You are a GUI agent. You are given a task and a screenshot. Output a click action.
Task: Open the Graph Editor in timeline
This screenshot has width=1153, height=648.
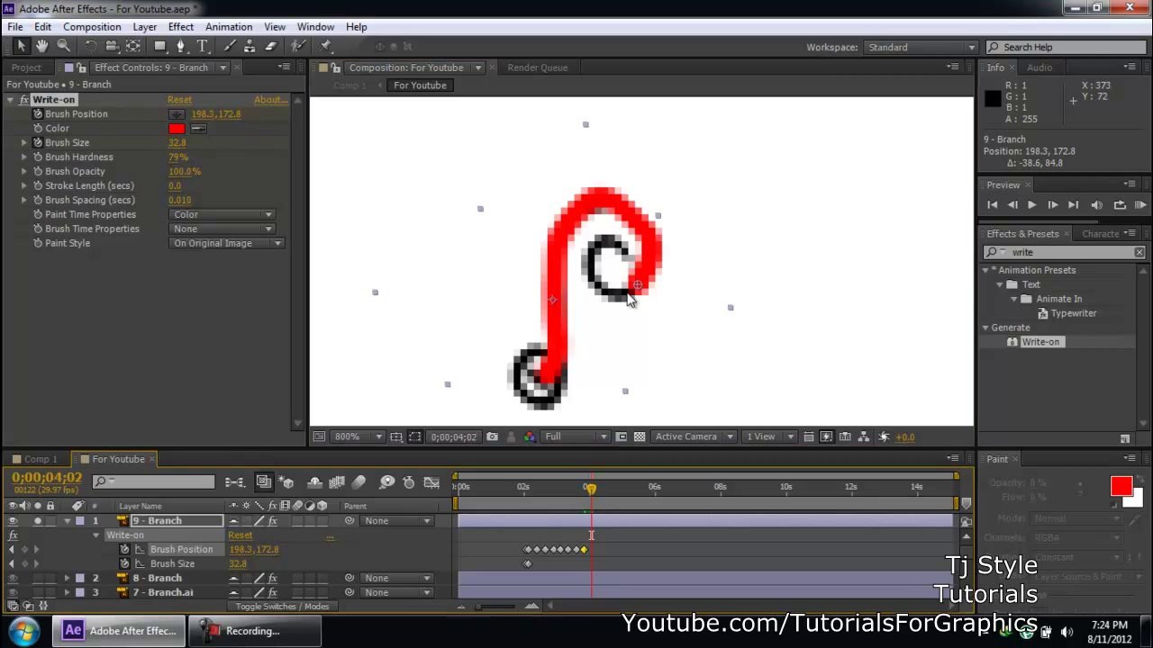(431, 482)
